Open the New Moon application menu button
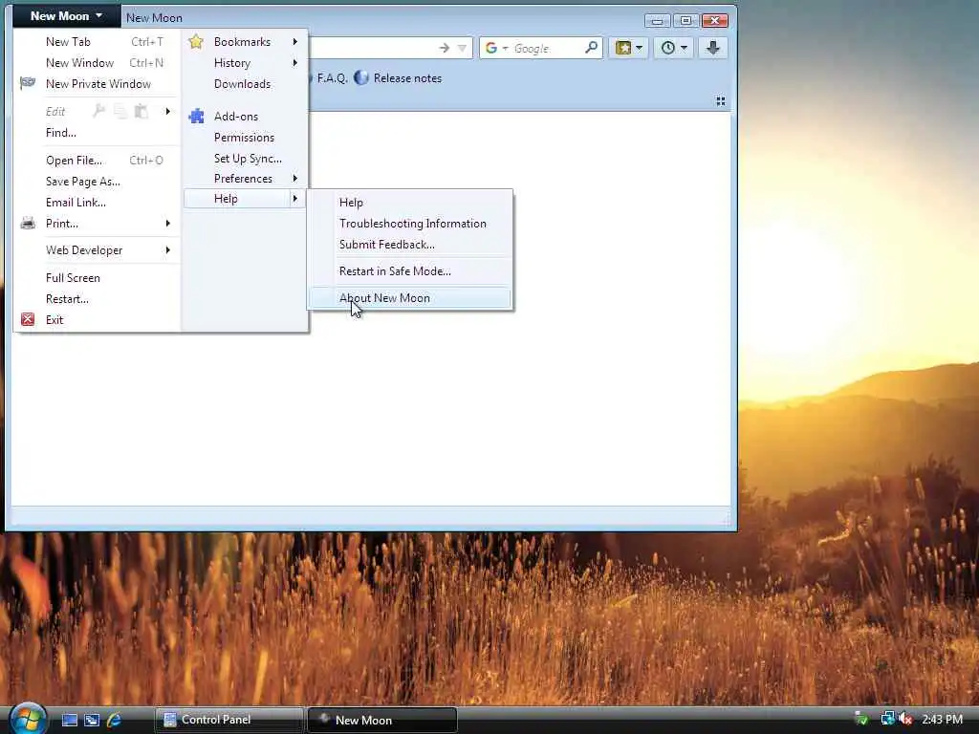This screenshot has width=979, height=734. [x=66, y=15]
